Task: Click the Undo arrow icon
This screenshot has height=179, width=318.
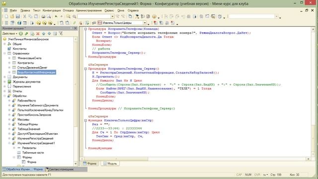Action: coord(56,16)
